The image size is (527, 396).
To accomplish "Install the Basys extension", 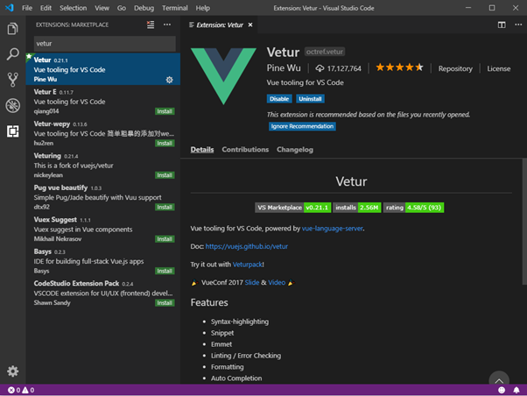I will click(x=165, y=272).
